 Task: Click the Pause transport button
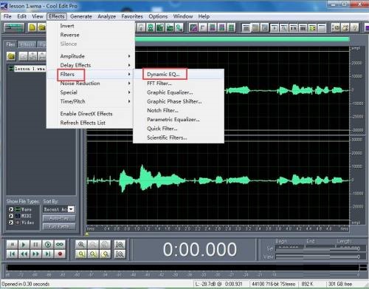click(35, 245)
